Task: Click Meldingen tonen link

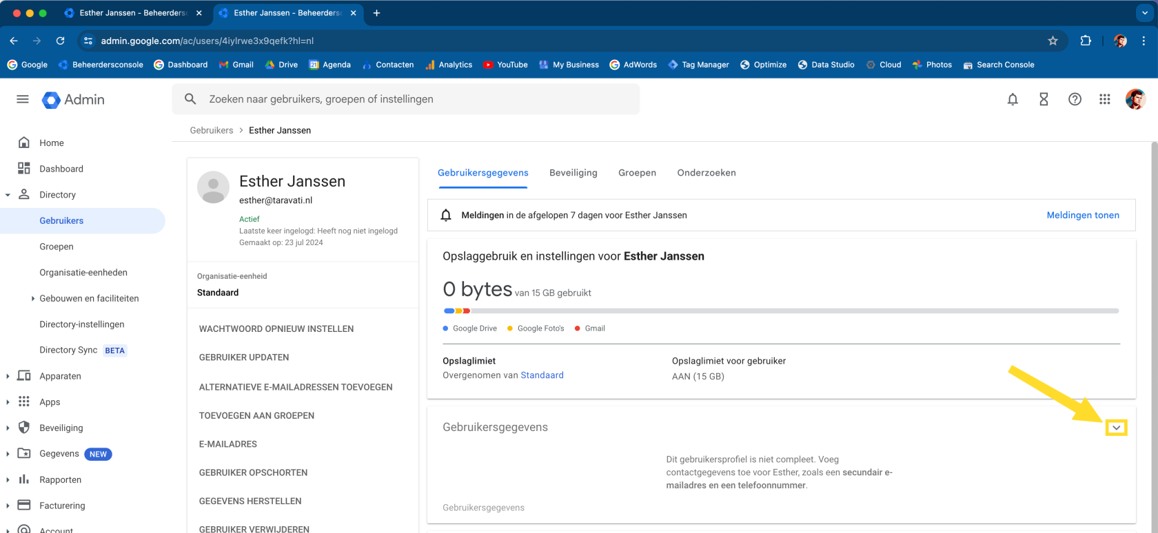Action: [x=1083, y=215]
